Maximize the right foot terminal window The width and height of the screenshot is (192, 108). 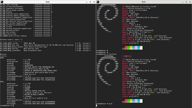[x=186, y=2]
